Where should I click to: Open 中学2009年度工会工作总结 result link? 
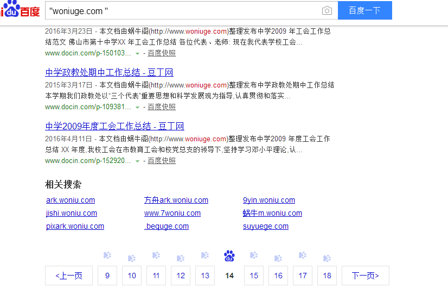(x=114, y=126)
